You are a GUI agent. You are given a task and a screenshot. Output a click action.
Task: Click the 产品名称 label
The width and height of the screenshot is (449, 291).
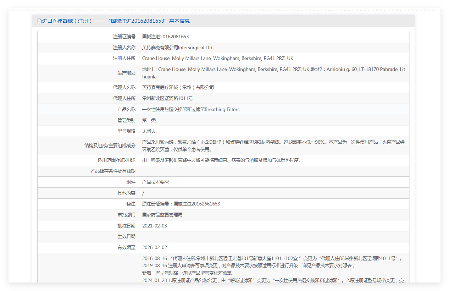coord(126,110)
